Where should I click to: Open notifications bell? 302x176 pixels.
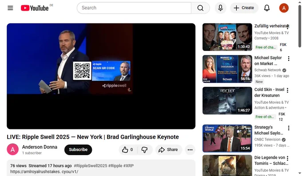tap(267, 8)
